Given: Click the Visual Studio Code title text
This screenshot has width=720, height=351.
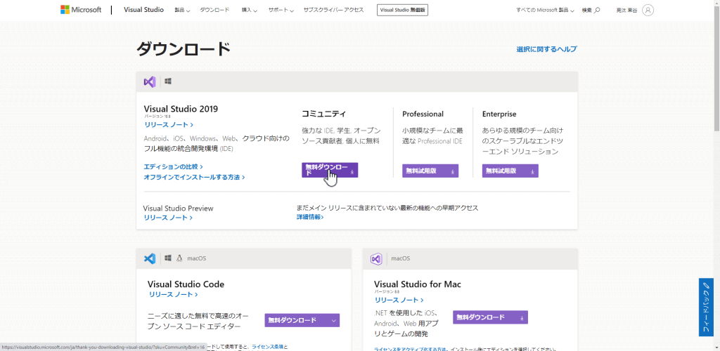Looking at the screenshot, I should tap(186, 284).
